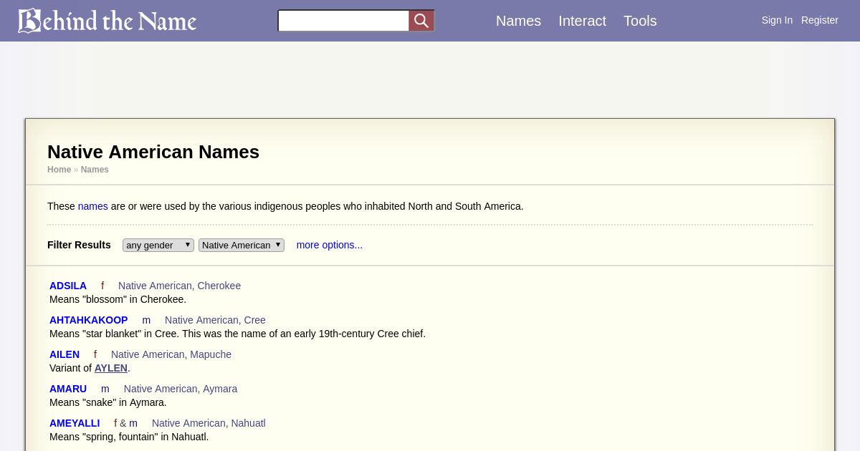
Task: Open the Names menu
Action: tap(518, 21)
